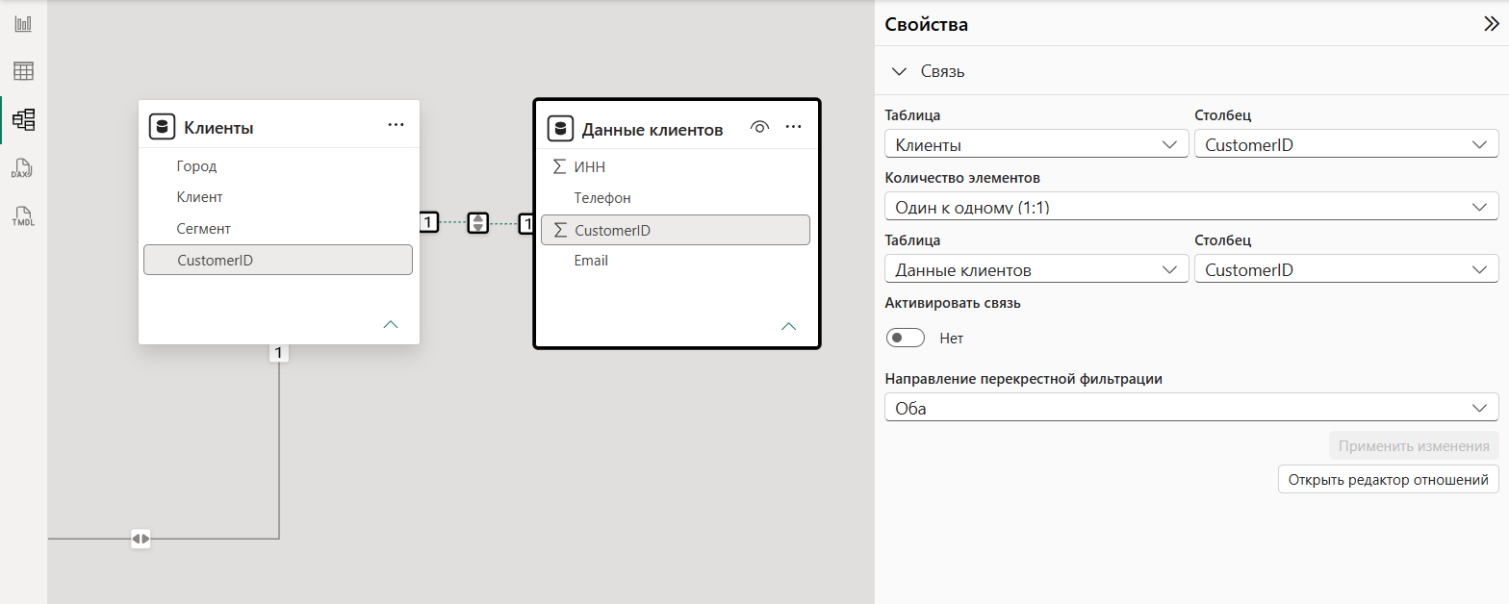1509x604 pixels.
Task: Collapse the Клиенты table card with chevron
Action: 391,324
